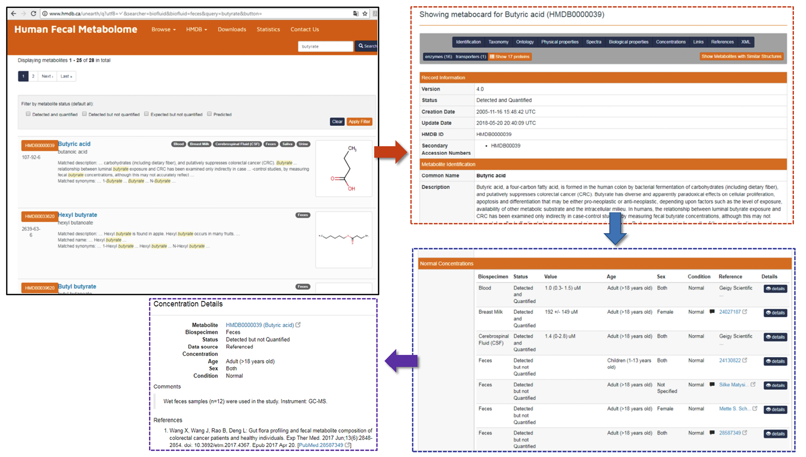Click enzymes (16) badge
The height and width of the screenshot is (457, 806).
point(438,56)
